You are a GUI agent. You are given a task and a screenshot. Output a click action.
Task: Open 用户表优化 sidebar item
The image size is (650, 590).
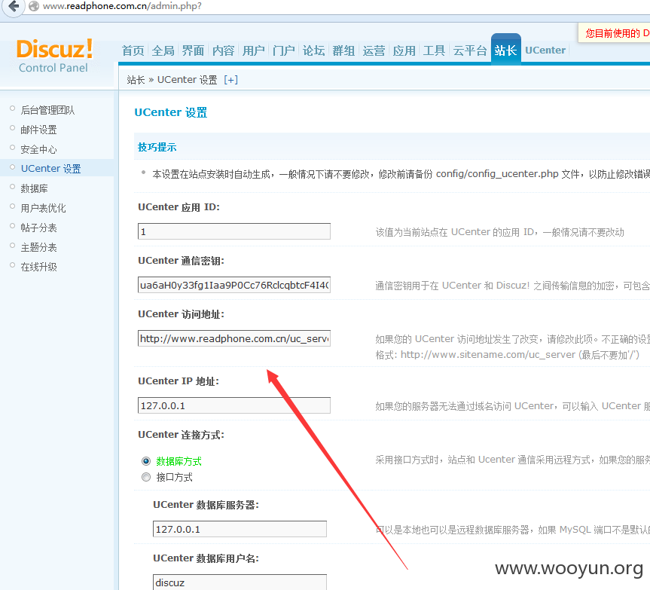click(43, 208)
